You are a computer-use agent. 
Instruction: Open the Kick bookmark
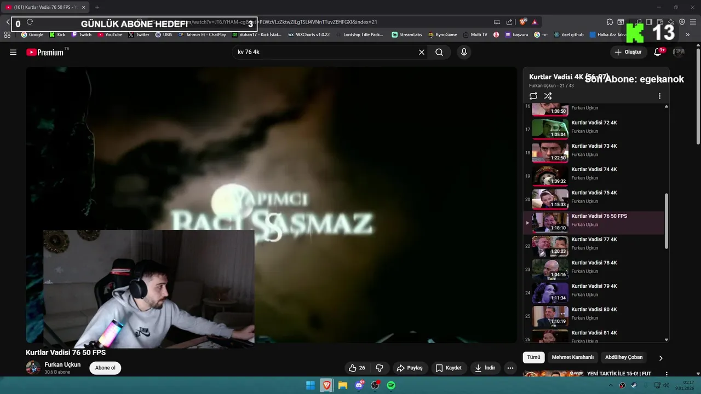58,34
